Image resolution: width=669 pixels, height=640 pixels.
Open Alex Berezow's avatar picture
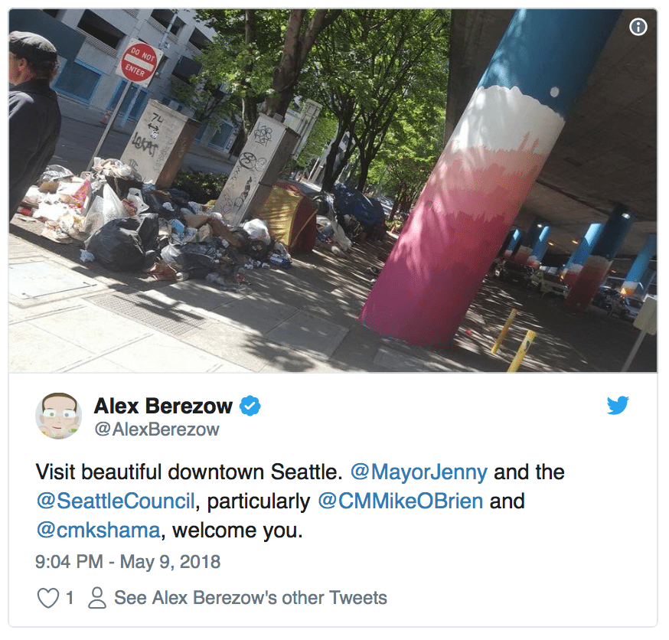[x=58, y=416]
